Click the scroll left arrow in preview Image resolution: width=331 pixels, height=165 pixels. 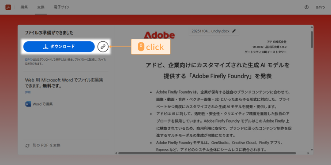pos(116,153)
